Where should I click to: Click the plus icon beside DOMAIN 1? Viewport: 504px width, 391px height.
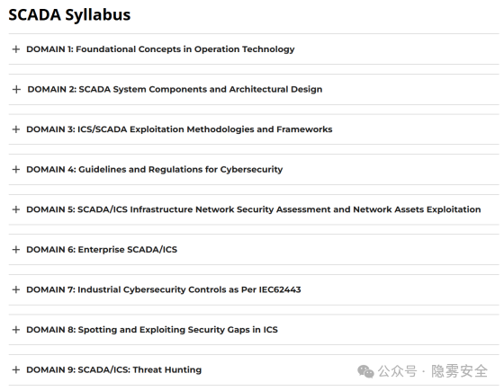click(16, 49)
